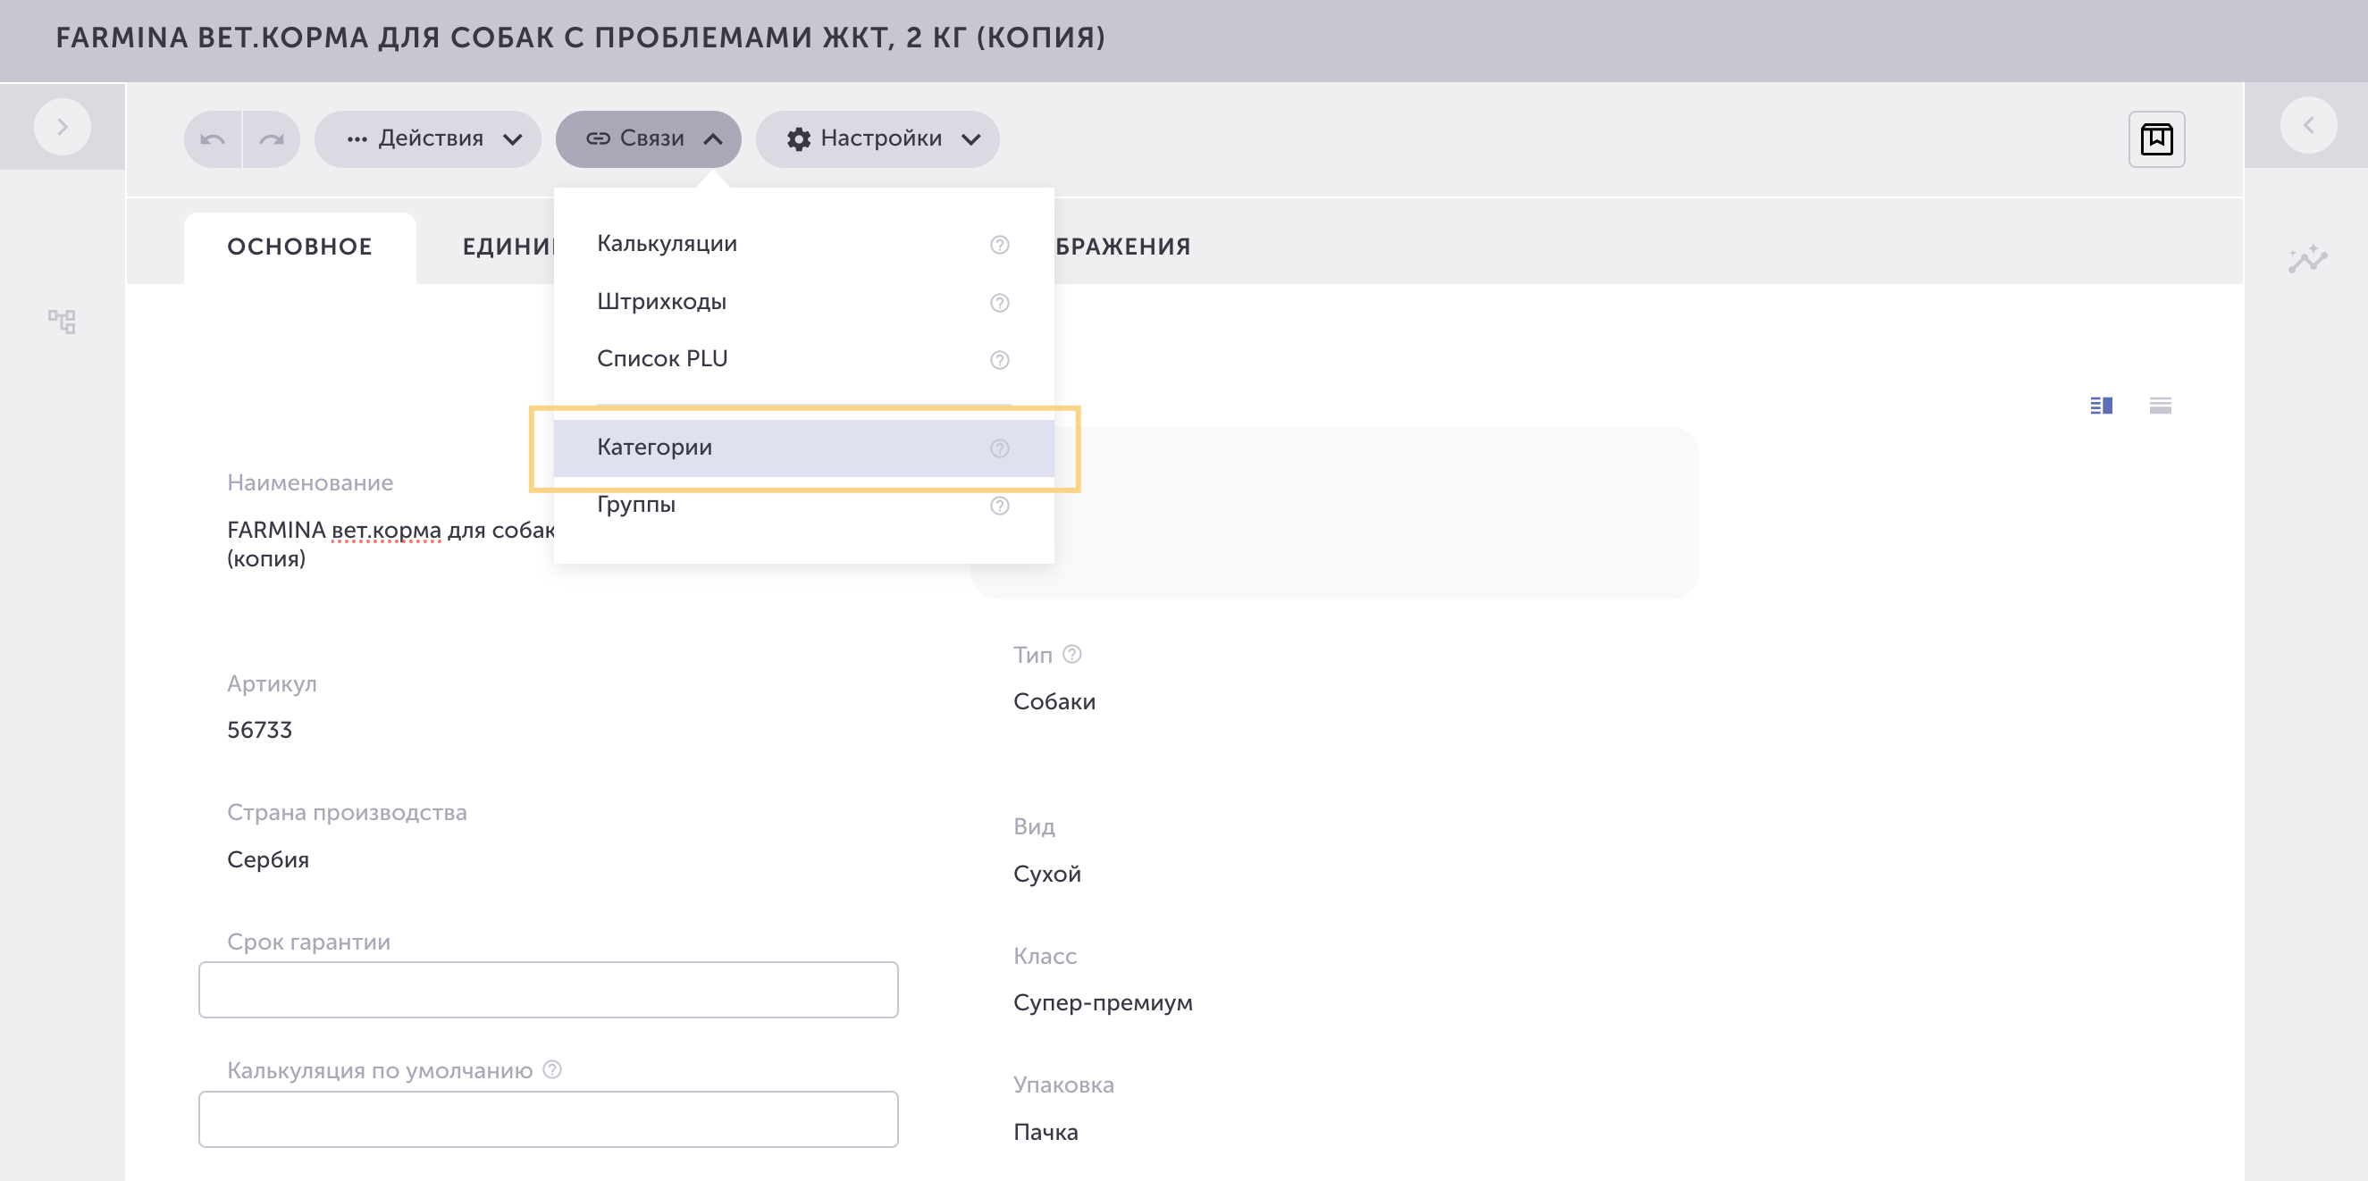Choose Категории menu item
The image size is (2368, 1181).
pos(803,448)
